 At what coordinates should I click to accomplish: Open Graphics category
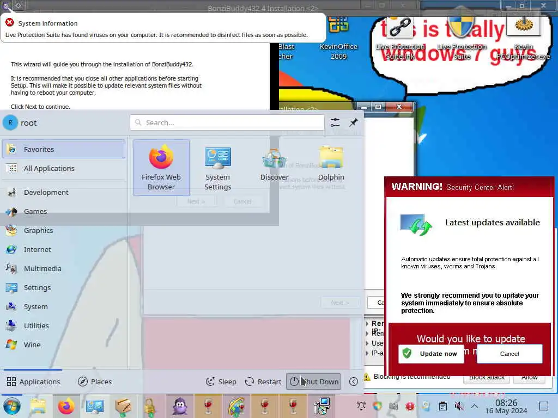click(64, 230)
